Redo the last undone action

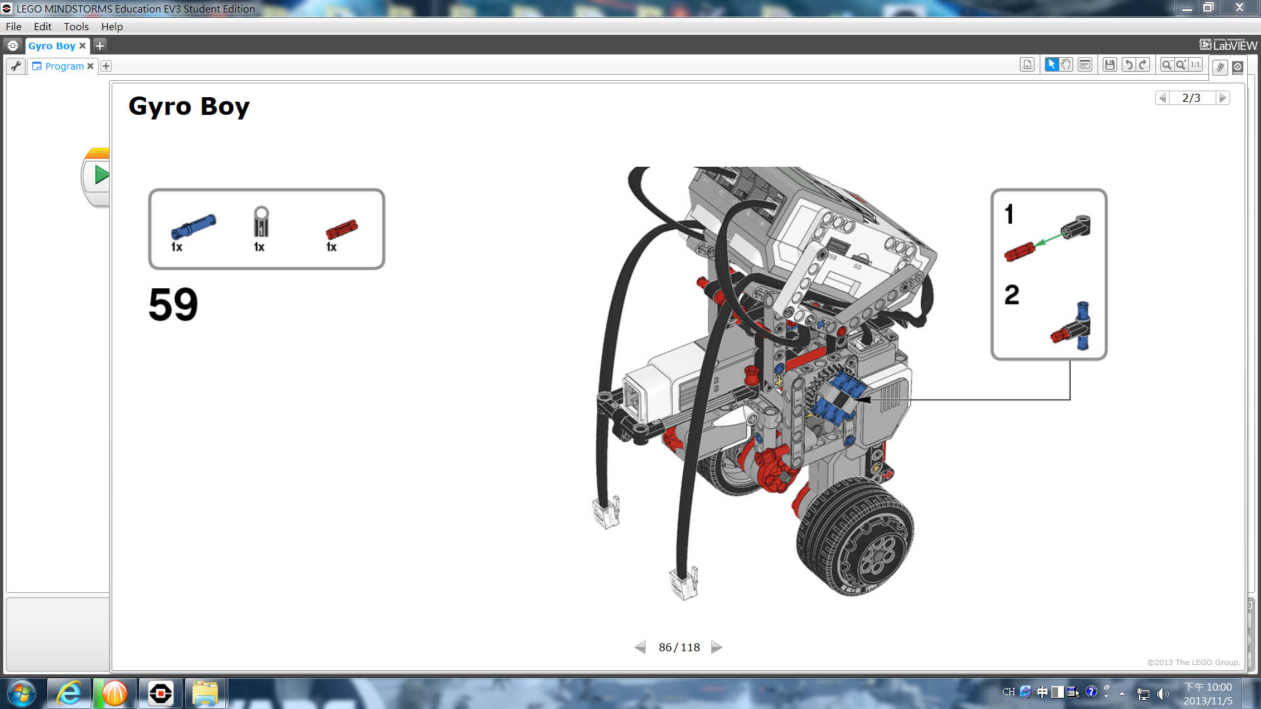point(1143,64)
